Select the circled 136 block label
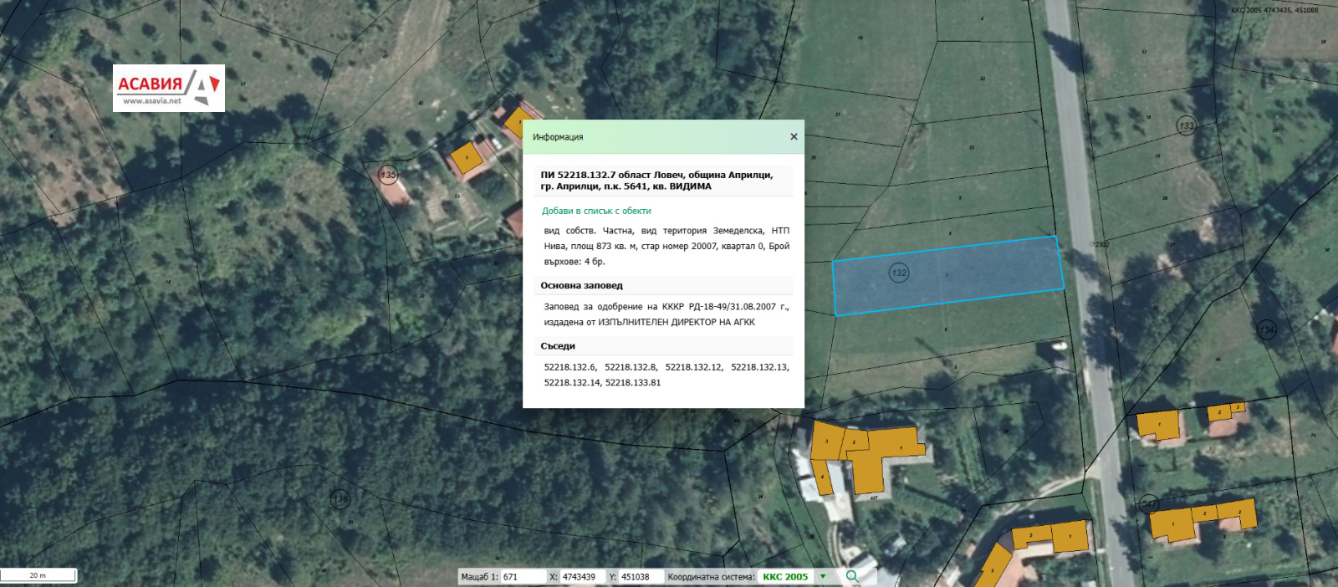 340,499
